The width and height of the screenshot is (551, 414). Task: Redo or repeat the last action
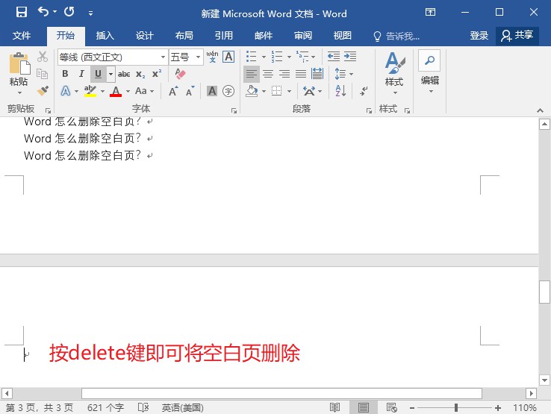click(x=69, y=12)
